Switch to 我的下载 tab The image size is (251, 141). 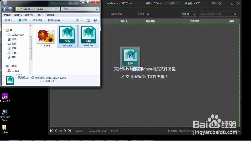pyautogui.click(x=144, y=14)
